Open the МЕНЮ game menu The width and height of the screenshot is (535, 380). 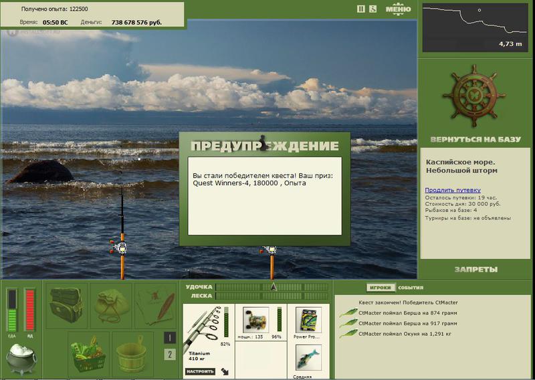(398, 9)
